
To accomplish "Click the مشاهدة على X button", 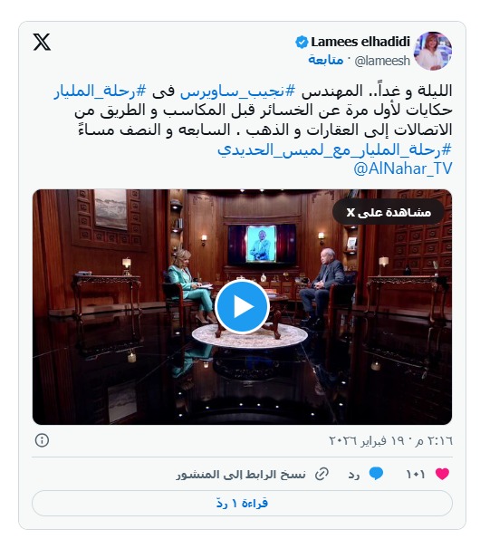I will click(x=389, y=212).
